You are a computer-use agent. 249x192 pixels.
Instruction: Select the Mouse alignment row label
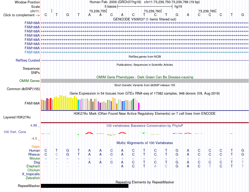[x=35, y=158]
